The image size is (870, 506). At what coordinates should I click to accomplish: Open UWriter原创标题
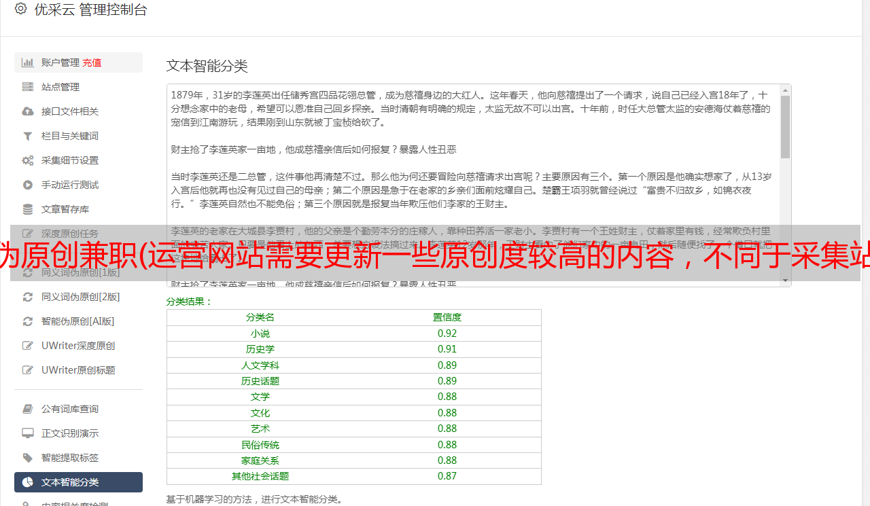[78, 370]
